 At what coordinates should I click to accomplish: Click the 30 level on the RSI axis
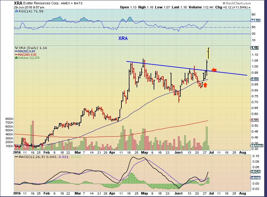(253, 34)
